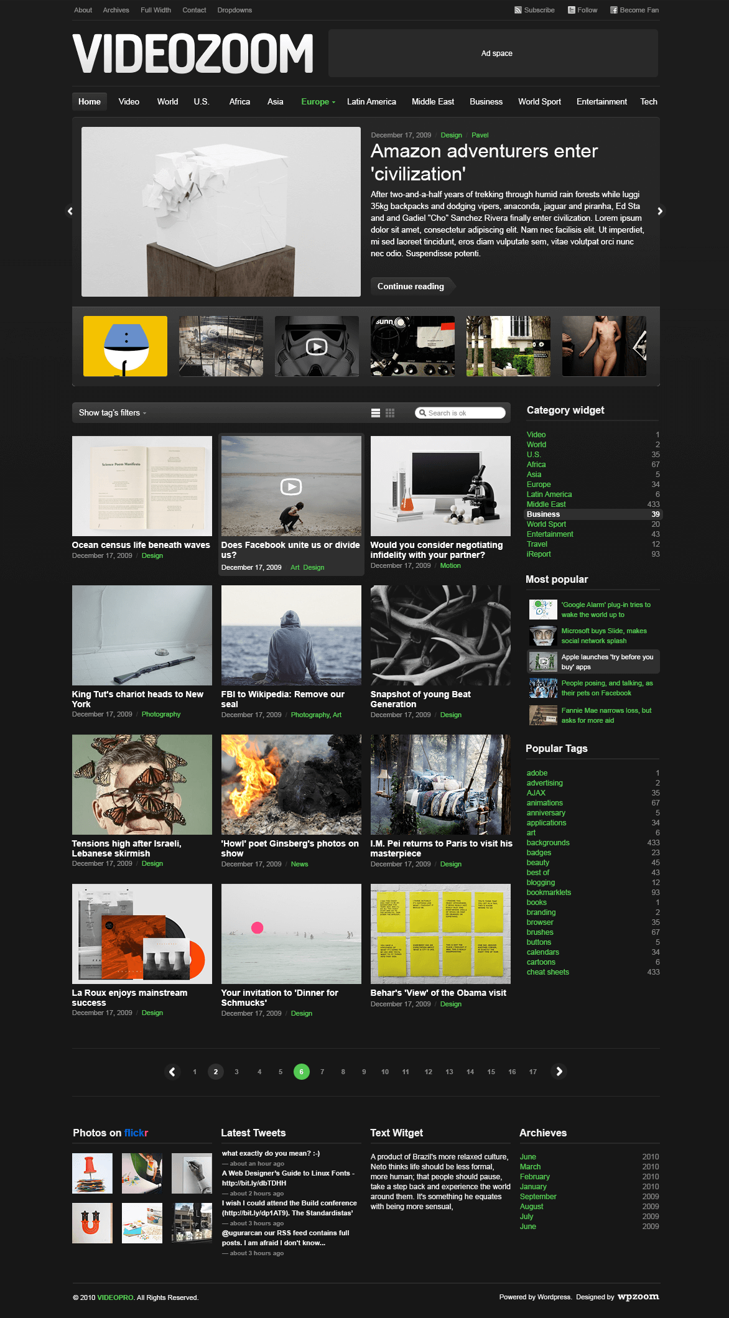The width and height of the screenshot is (729, 1318).
Task: Open the backgrounds tag
Action: tap(548, 843)
